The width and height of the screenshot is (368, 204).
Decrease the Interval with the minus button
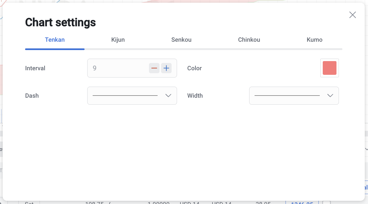(154, 68)
